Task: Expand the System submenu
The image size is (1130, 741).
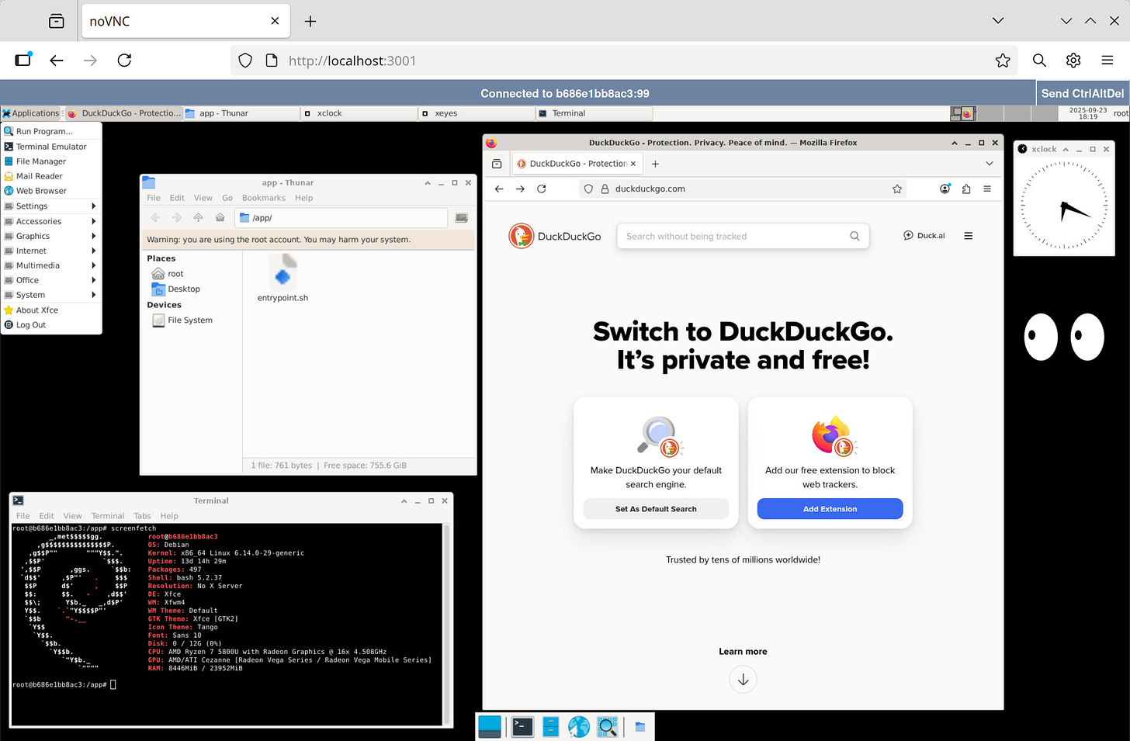Action: coord(51,295)
